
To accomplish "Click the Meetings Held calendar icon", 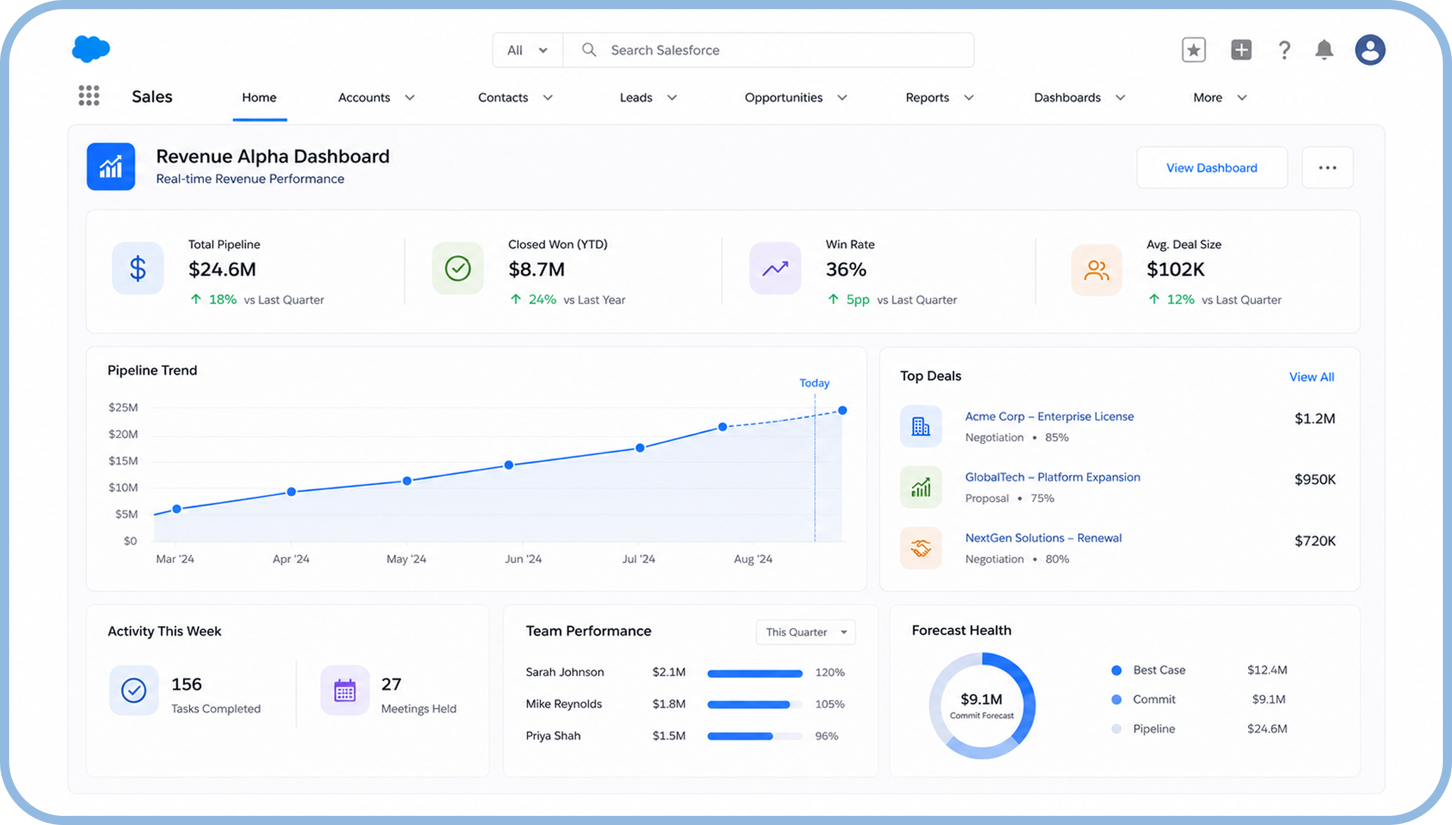I will pos(345,691).
